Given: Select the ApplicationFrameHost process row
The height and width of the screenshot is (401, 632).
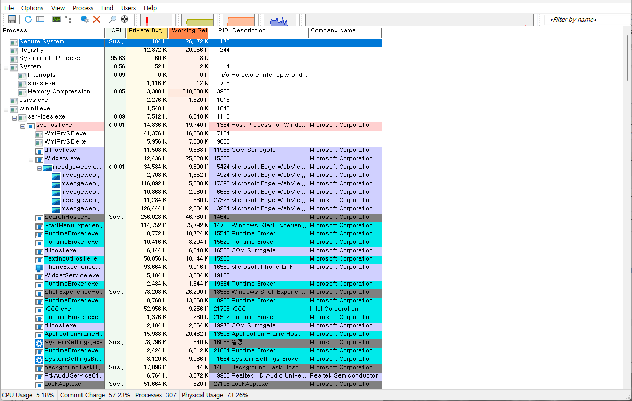Looking at the screenshot, I should 191,334.
